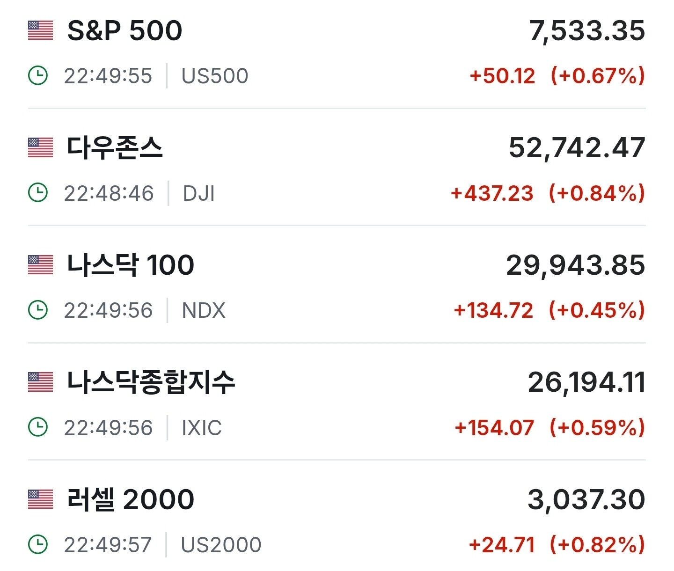674x571 pixels.
Task: Click the US flag icon beside S&P 500
Action: pyautogui.click(x=40, y=30)
